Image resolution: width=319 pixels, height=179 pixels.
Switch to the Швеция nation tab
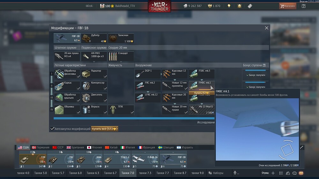(x=166, y=147)
